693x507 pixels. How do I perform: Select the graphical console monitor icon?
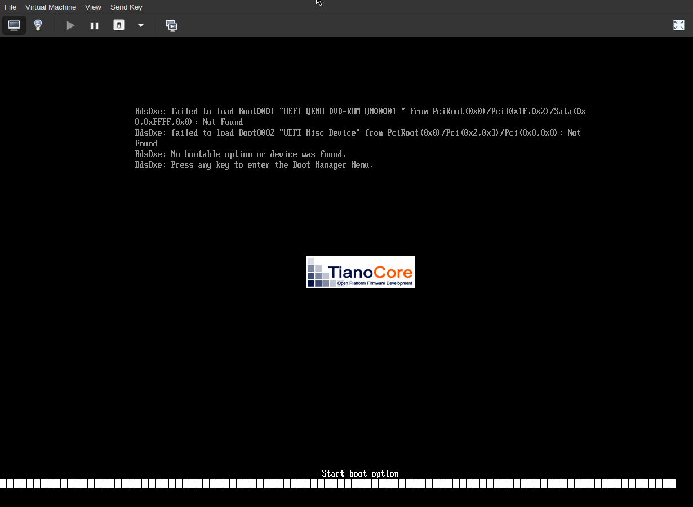click(14, 25)
